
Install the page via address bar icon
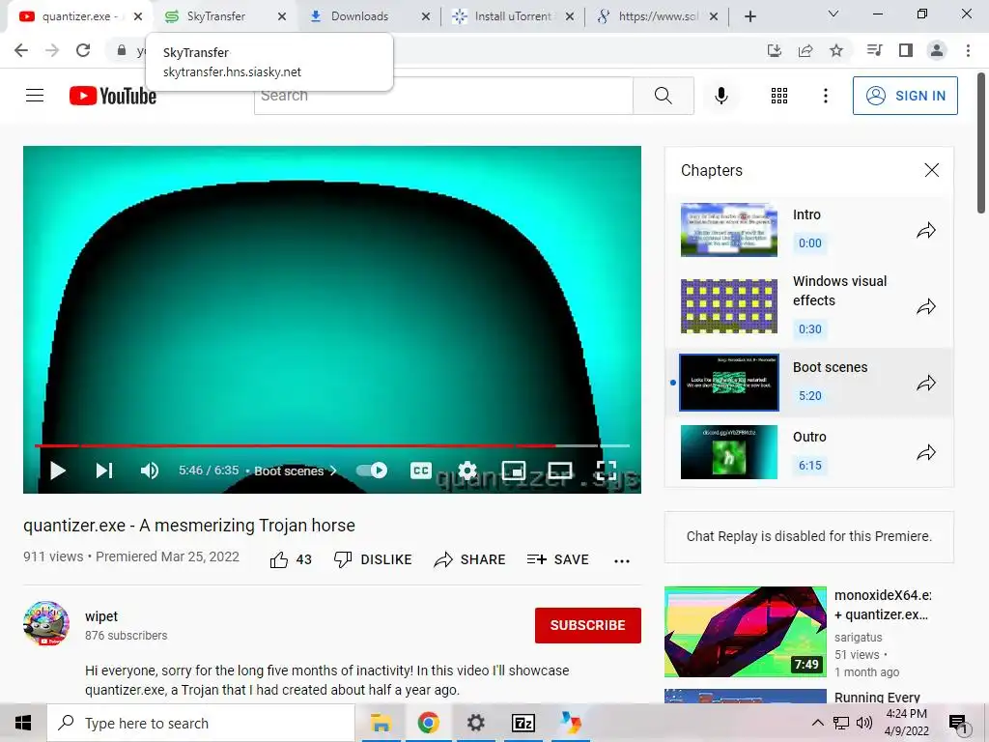click(775, 50)
